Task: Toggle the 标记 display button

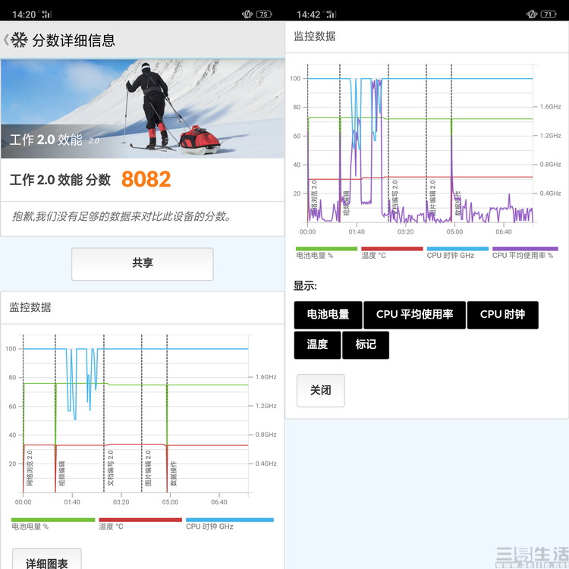Action: pyautogui.click(x=365, y=344)
